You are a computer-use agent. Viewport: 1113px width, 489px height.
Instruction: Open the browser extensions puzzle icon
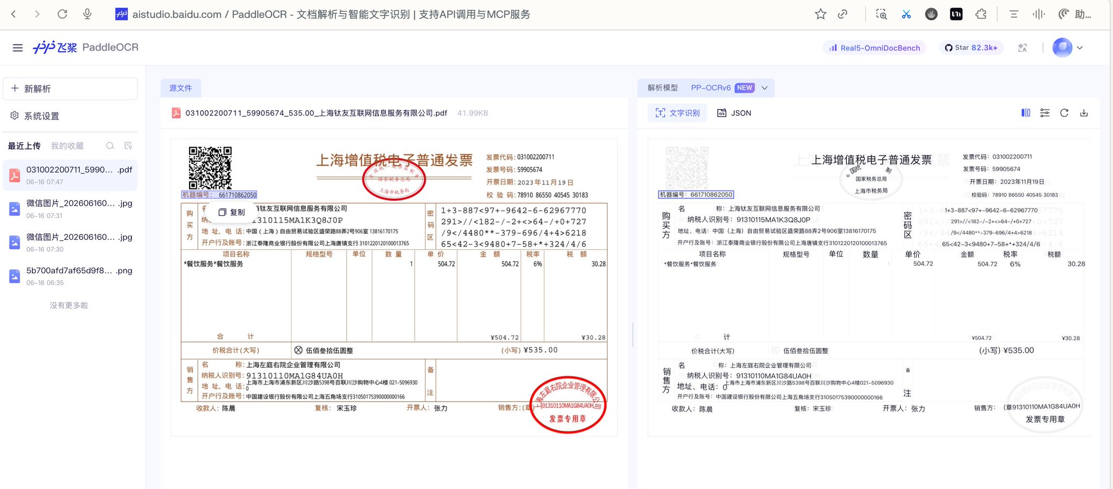click(981, 14)
